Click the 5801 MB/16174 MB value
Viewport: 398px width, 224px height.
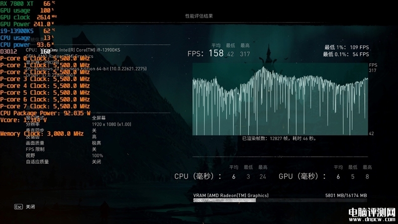coord(346,195)
